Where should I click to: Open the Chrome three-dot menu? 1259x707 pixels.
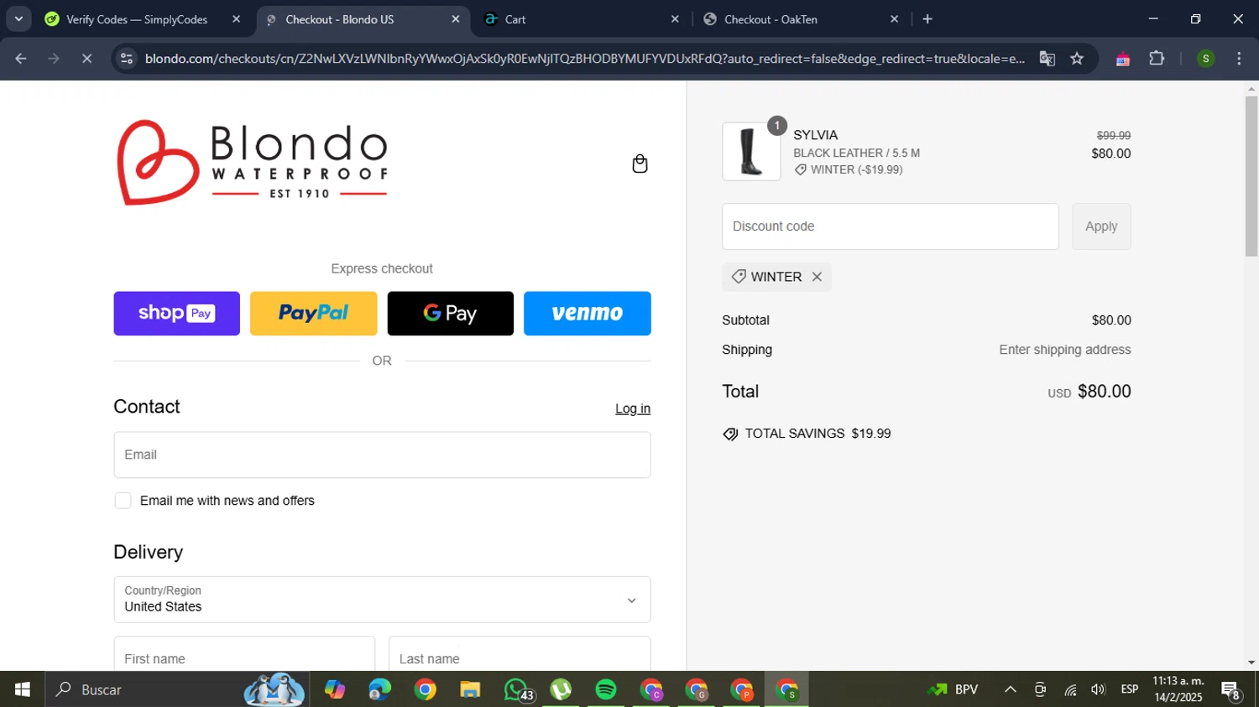[1239, 59]
